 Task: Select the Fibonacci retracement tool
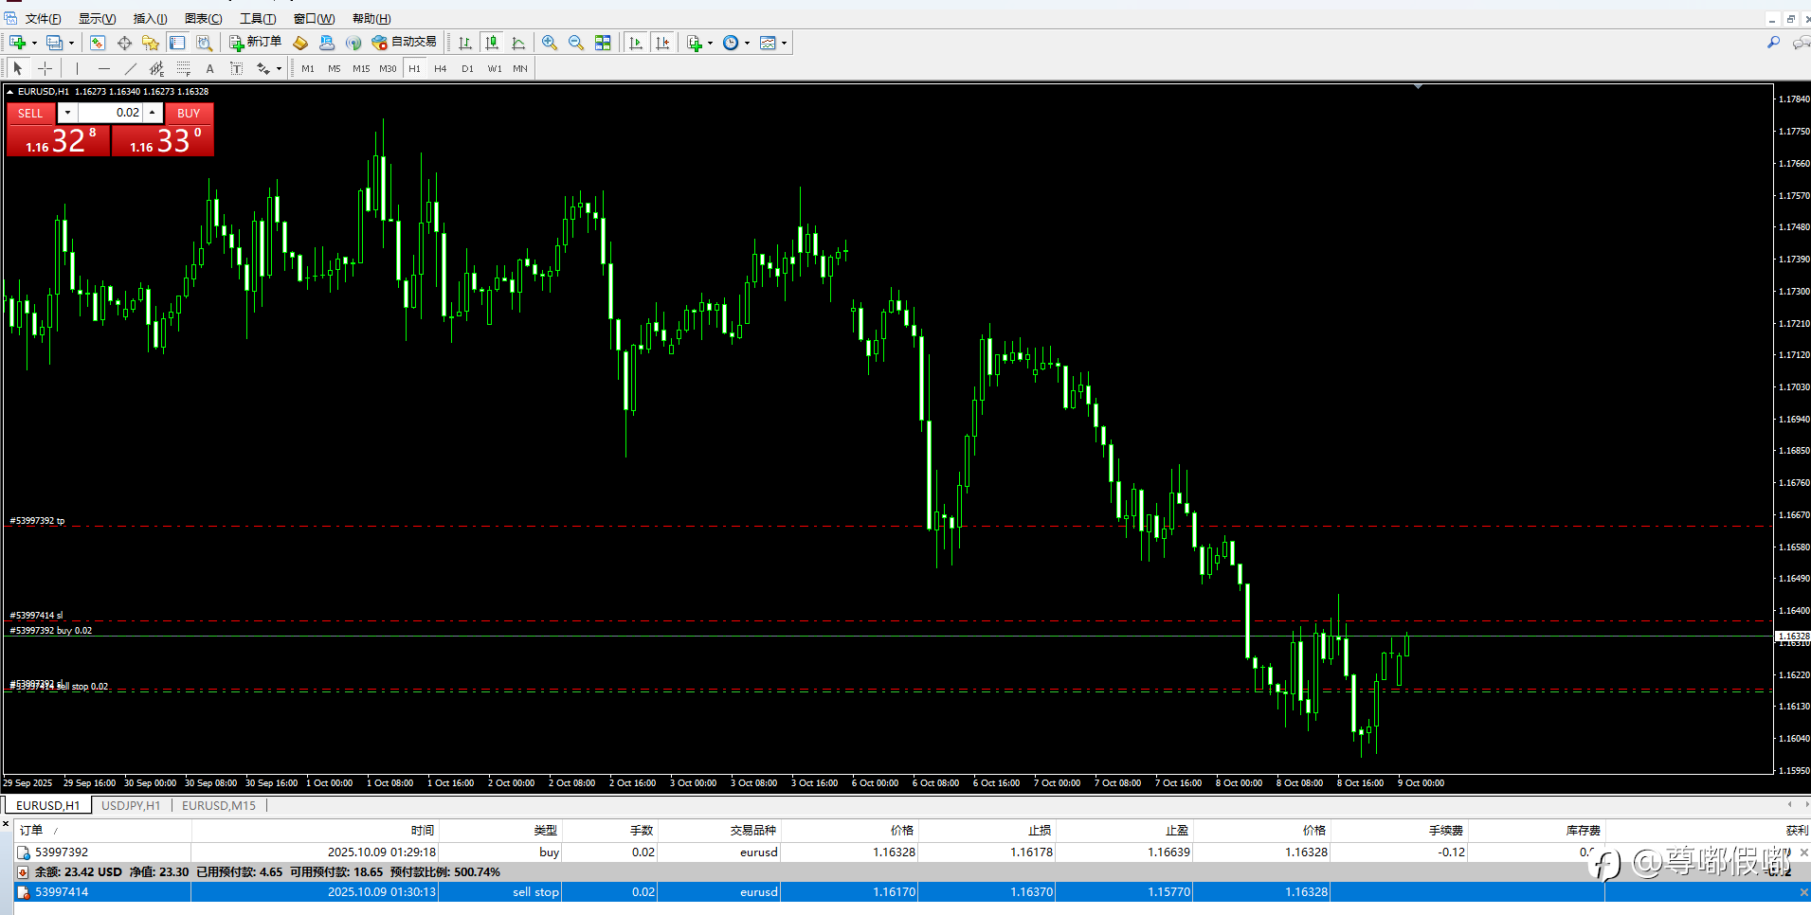point(183,68)
